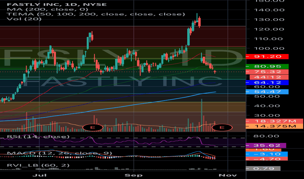Screen dimensions: 304x179
Task: Select the RSI (14, close) indicator label
Action: [38, 137]
